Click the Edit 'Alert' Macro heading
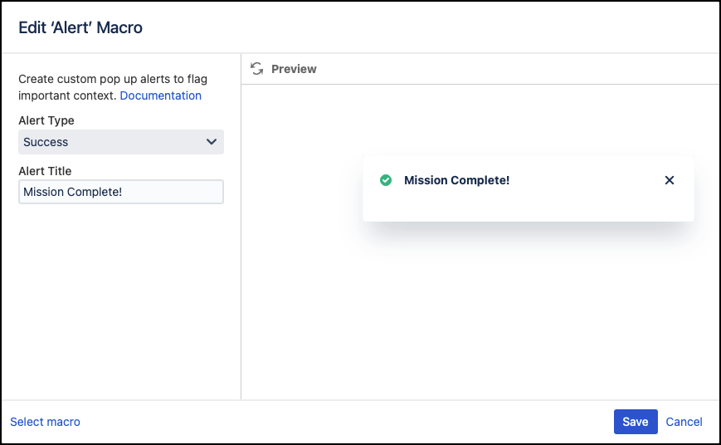The height and width of the screenshot is (445, 721). [80, 27]
